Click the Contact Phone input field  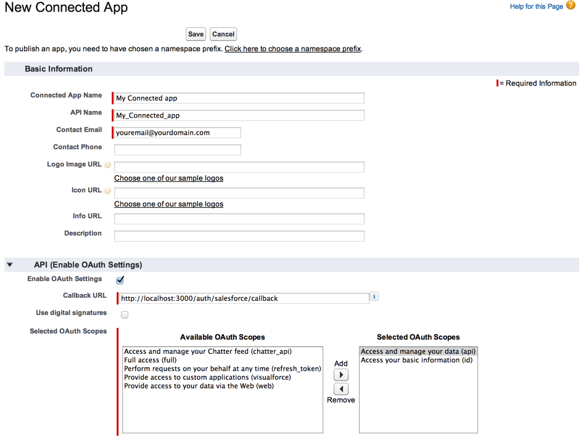pos(178,150)
